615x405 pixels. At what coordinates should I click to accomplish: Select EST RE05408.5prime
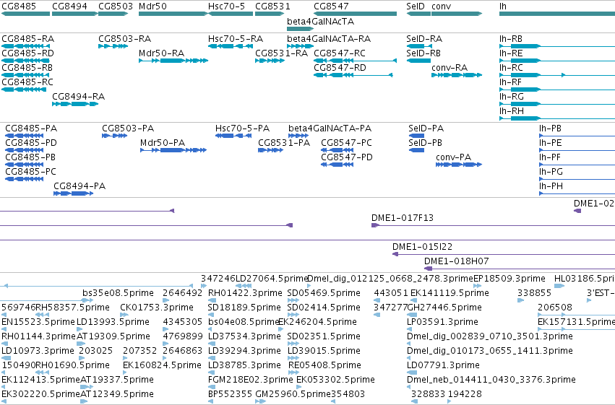(324, 365)
